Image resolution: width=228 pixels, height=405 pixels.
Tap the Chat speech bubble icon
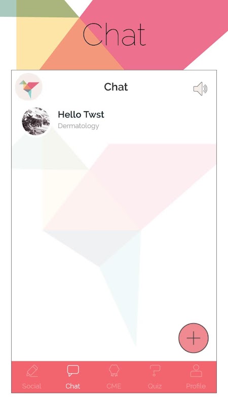pos(73,371)
